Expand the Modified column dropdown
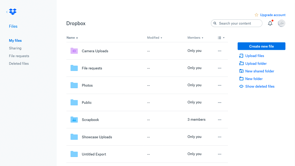 [155, 38]
